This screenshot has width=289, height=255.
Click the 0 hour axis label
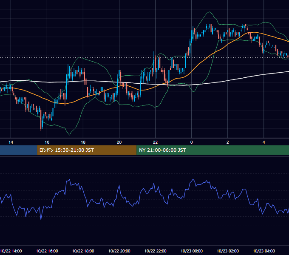(x=192, y=142)
